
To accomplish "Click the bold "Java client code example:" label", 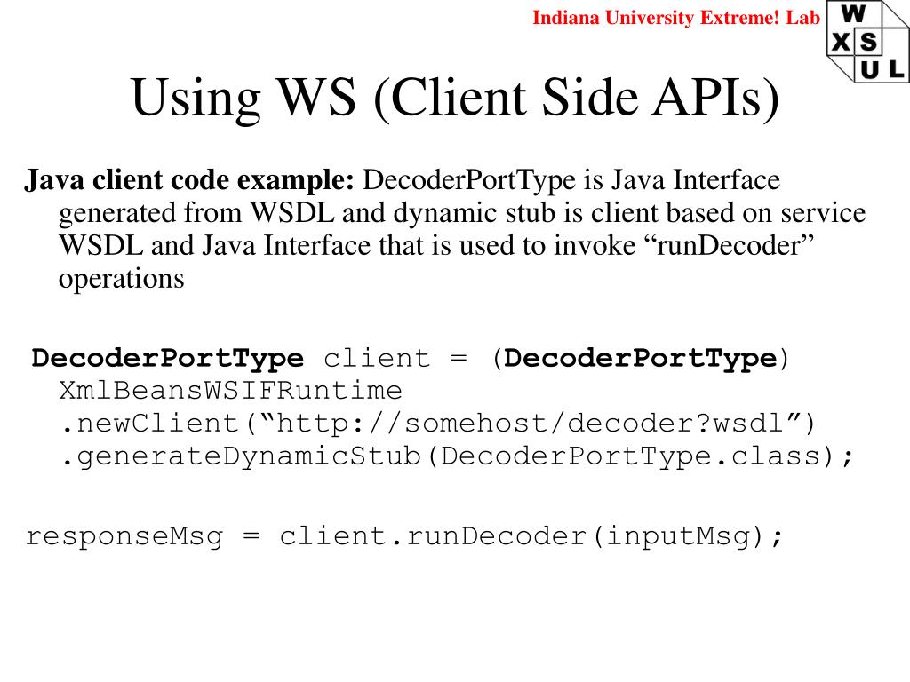I will tap(189, 181).
